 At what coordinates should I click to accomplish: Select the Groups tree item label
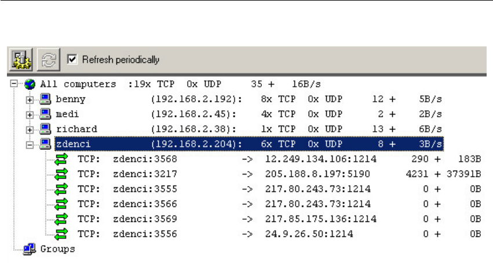pyautogui.click(x=57, y=249)
